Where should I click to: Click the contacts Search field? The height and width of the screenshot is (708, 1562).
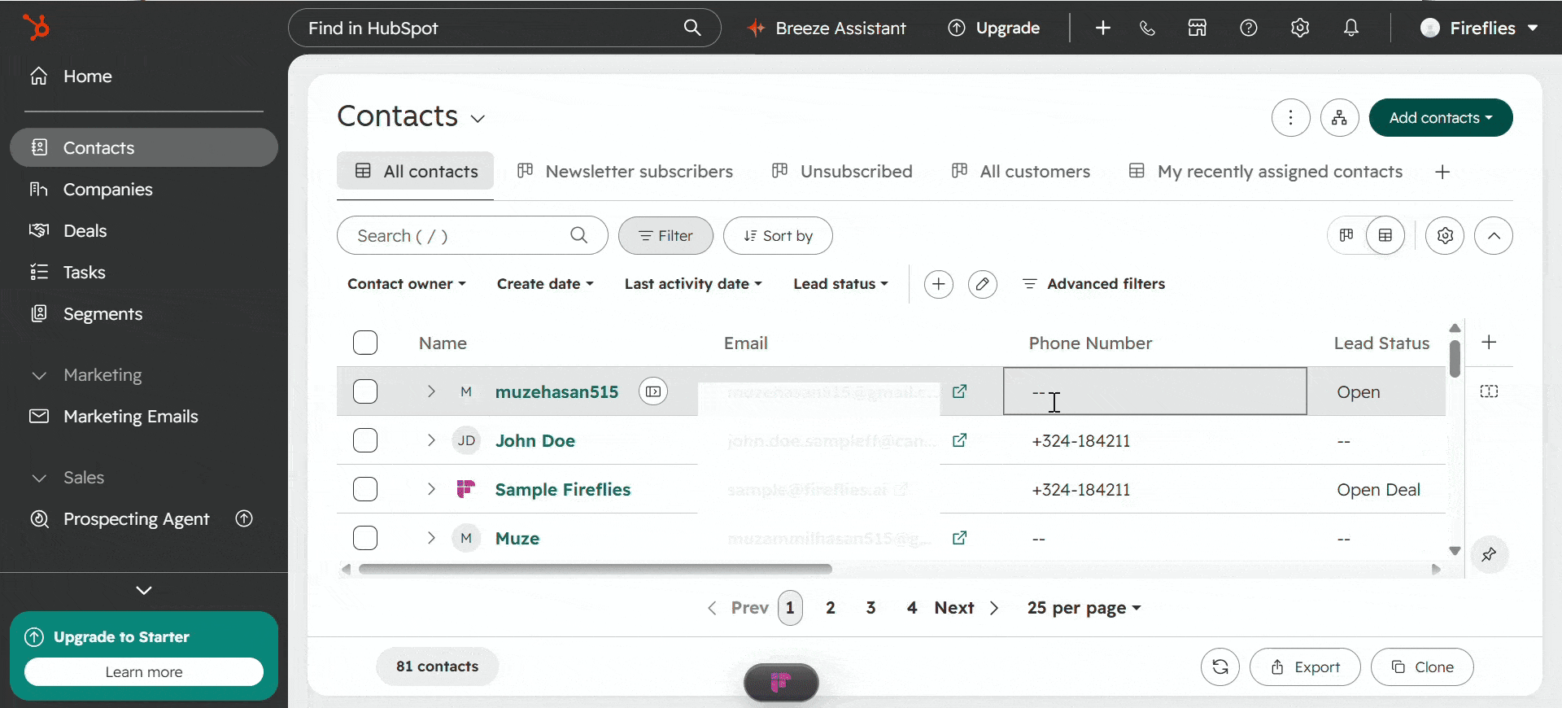(x=472, y=236)
